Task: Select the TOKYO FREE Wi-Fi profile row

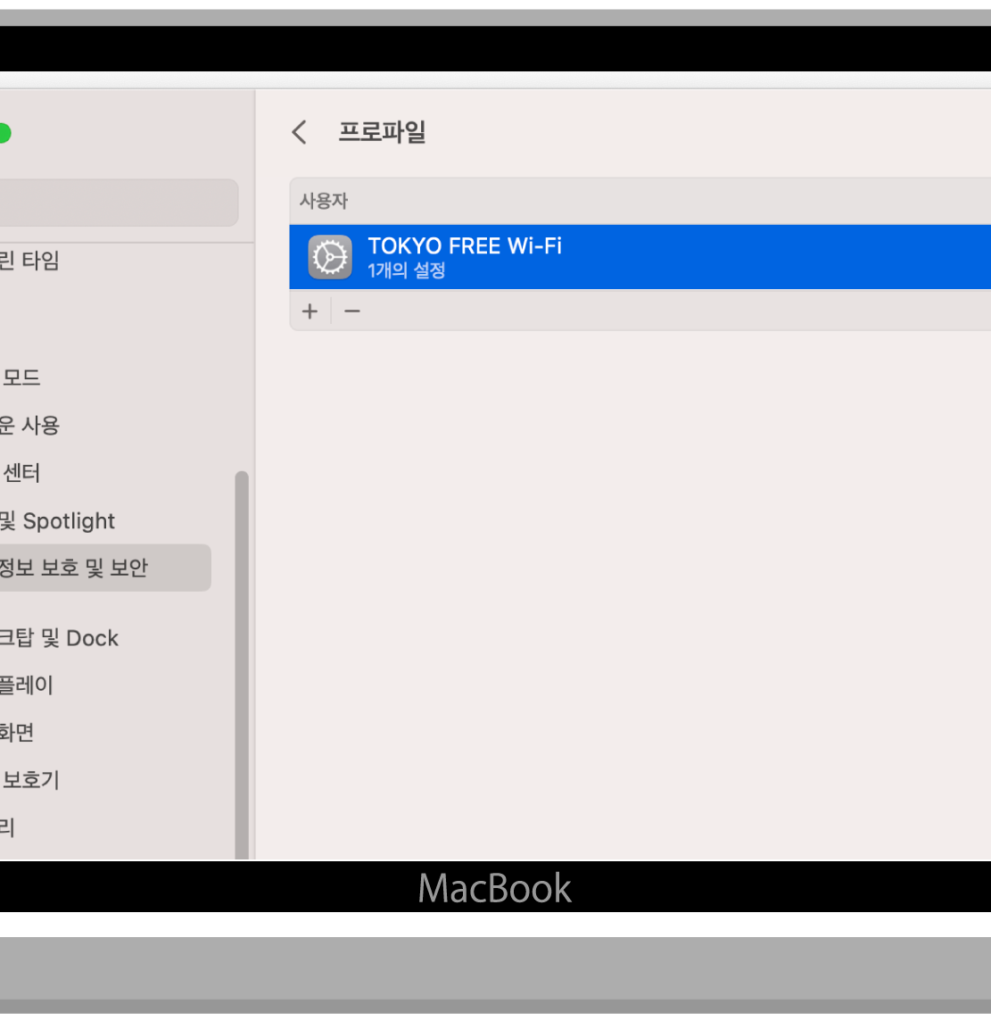Action: pyautogui.click(x=640, y=257)
